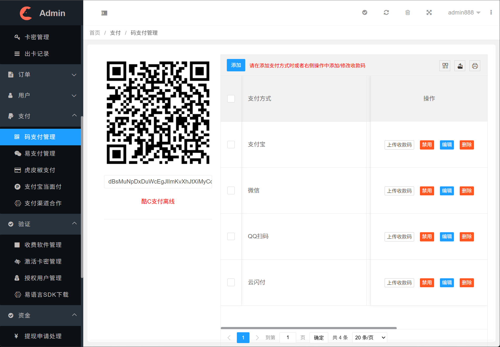Expand the 订单 sidebar section
The width and height of the screenshot is (500, 347).
click(x=41, y=75)
